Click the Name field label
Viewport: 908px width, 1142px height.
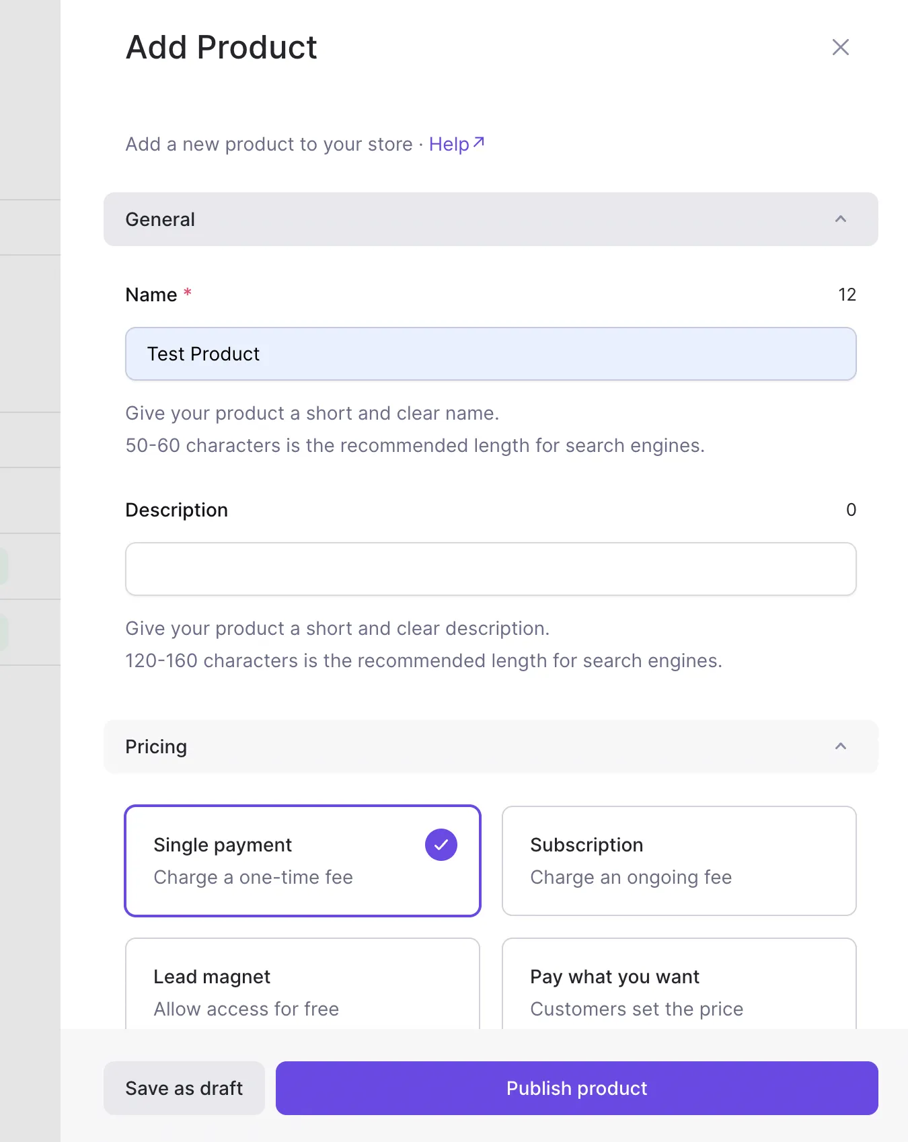click(x=151, y=295)
